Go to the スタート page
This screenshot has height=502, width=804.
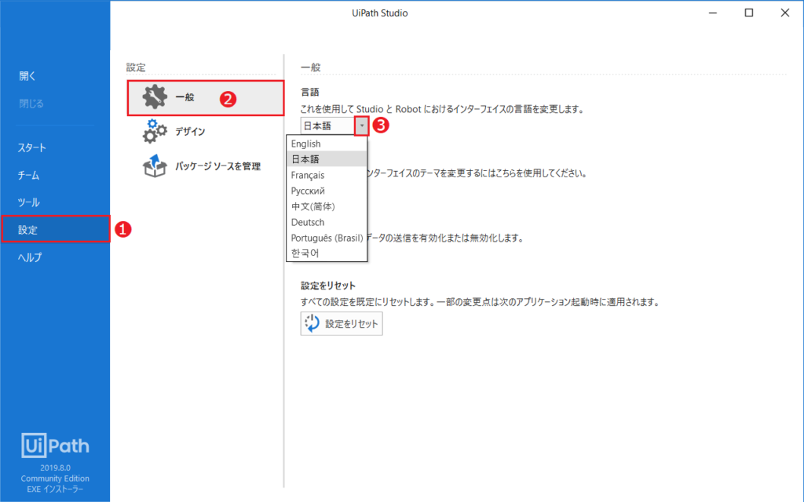pos(31,147)
